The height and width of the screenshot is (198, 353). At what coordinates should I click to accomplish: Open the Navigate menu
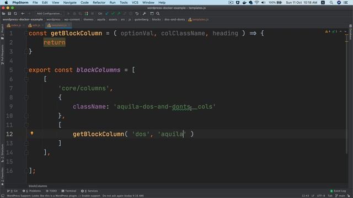click(x=69, y=2)
